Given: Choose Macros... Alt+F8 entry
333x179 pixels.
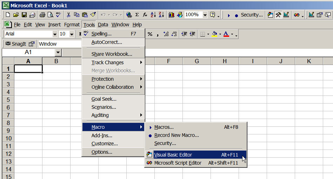Looking at the screenshot, I should click(196, 127).
